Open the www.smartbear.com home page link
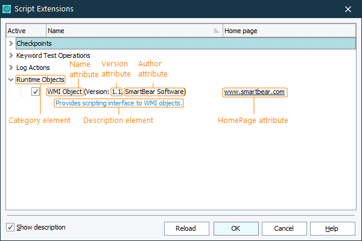The width and height of the screenshot is (362, 241). coord(254,92)
